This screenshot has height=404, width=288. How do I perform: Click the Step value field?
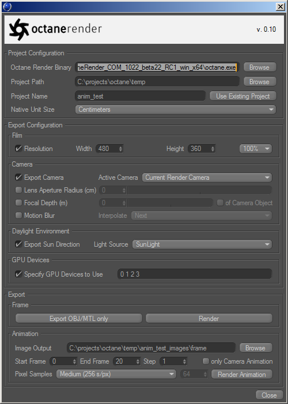tap(171, 361)
